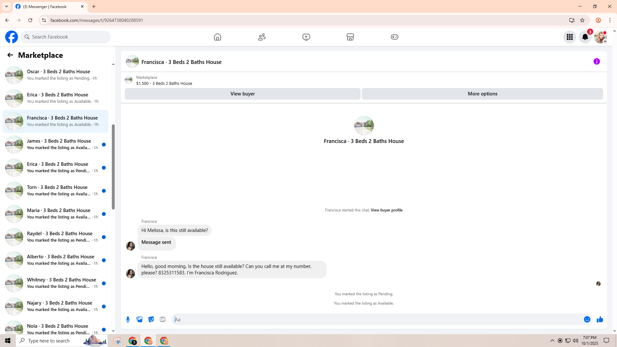Click the install app icon in the address bar
Screen dimensions: 617x347
572,20
